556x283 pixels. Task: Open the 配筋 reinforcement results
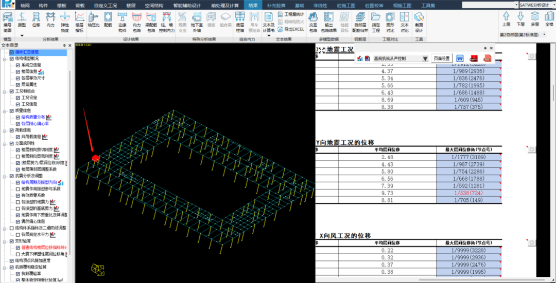click(108, 20)
